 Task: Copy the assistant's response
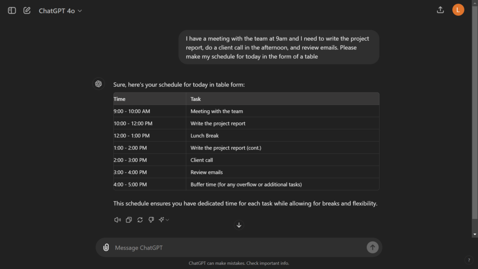click(x=128, y=219)
